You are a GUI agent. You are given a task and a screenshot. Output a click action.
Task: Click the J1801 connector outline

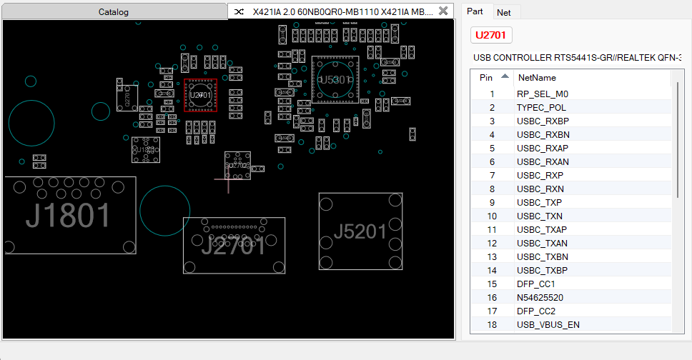(71, 215)
